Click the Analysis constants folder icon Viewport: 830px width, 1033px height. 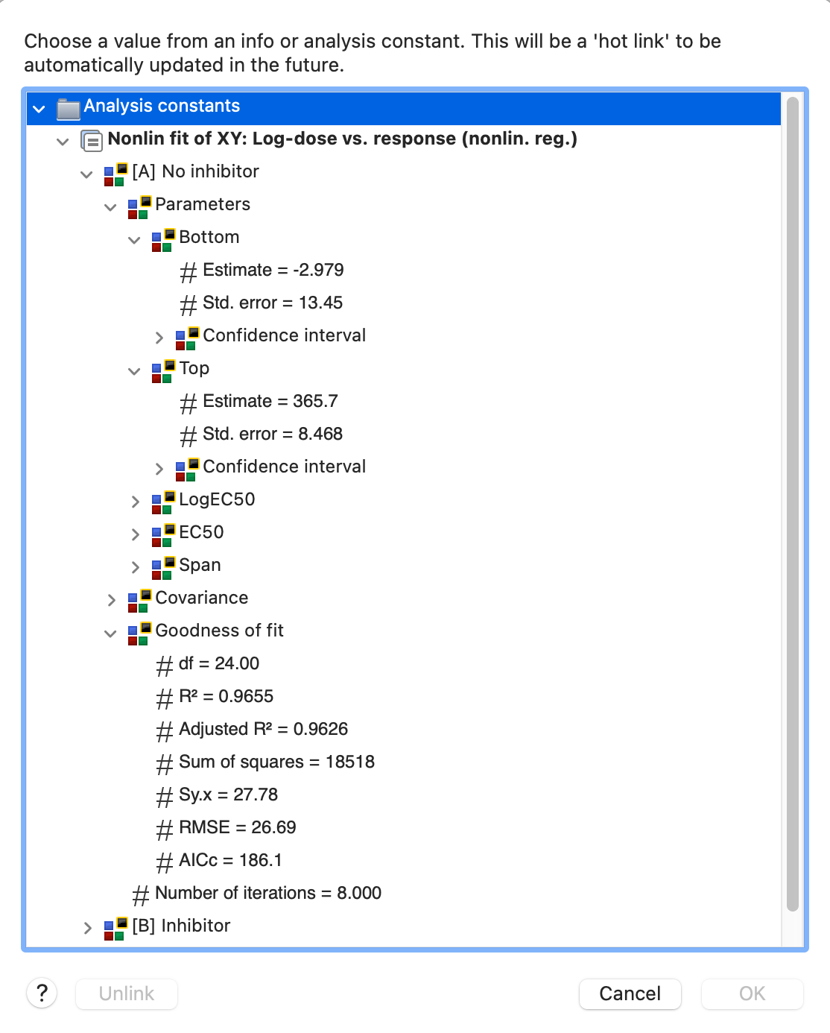click(x=68, y=107)
